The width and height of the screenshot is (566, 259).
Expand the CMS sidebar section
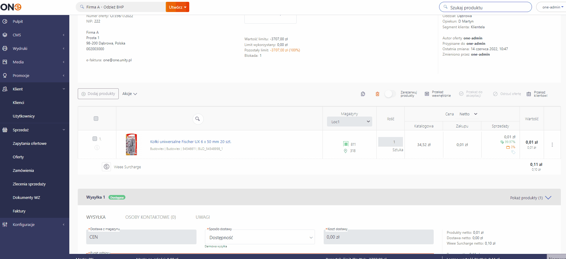tap(64, 35)
